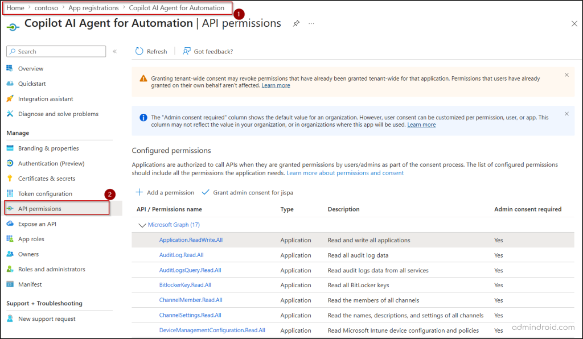The height and width of the screenshot is (339, 583).
Task: Collapse the Microsoft Graph (17) group chevron
Action: click(x=142, y=225)
